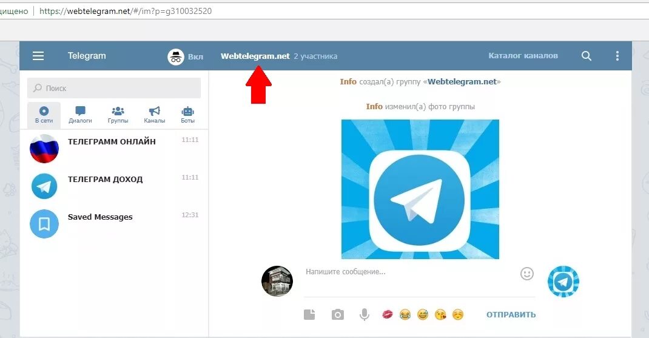Image resolution: width=649 pixels, height=338 pixels.
Task: Click the Russian flag avatar
Action: click(44, 148)
